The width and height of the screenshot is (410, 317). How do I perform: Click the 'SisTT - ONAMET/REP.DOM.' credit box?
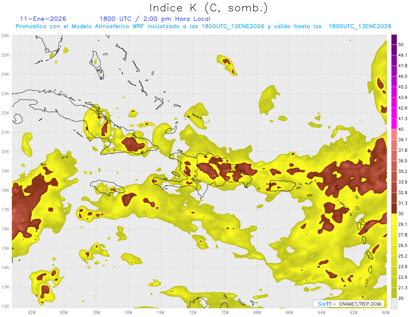(x=348, y=304)
